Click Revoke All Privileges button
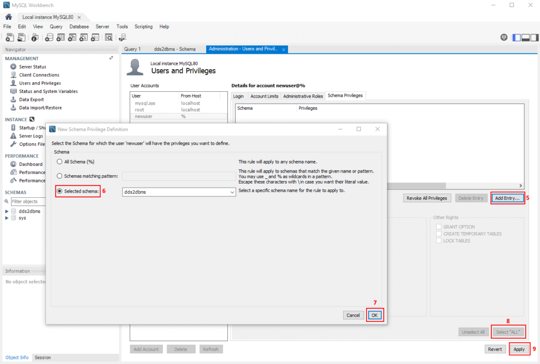This screenshot has width=540, height=364. pyautogui.click(x=427, y=198)
